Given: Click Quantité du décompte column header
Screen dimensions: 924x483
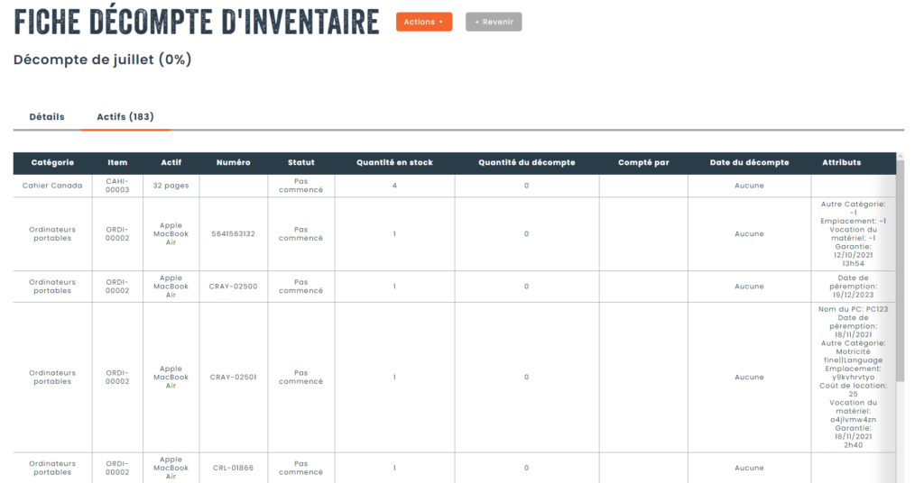Looking at the screenshot, I should (526, 163).
